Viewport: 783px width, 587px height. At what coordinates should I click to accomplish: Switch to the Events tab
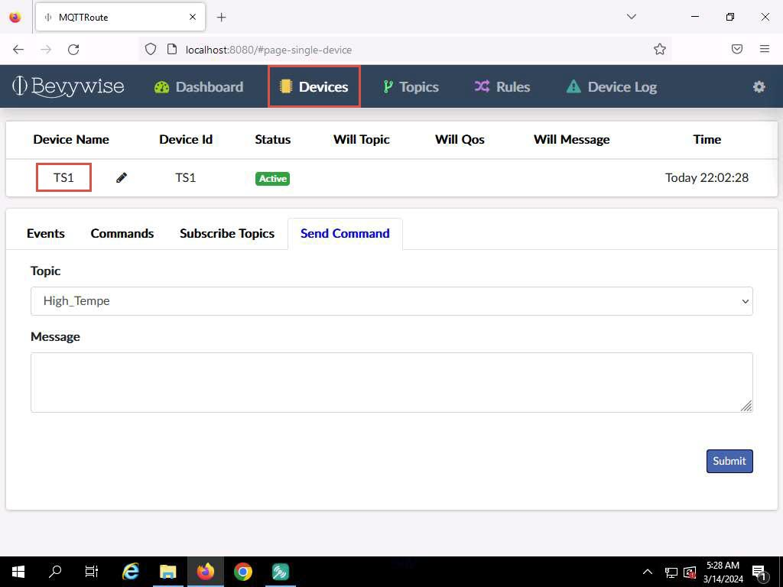tap(45, 234)
